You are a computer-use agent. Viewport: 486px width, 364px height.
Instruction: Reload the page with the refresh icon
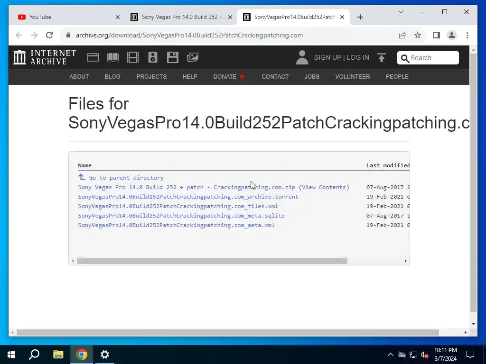click(x=49, y=35)
